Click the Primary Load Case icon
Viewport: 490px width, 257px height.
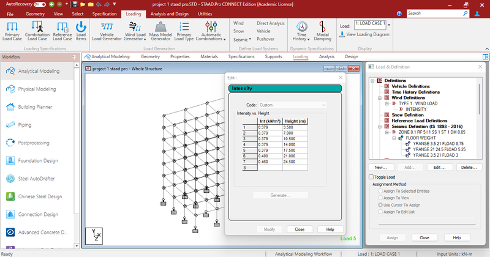point(12,31)
